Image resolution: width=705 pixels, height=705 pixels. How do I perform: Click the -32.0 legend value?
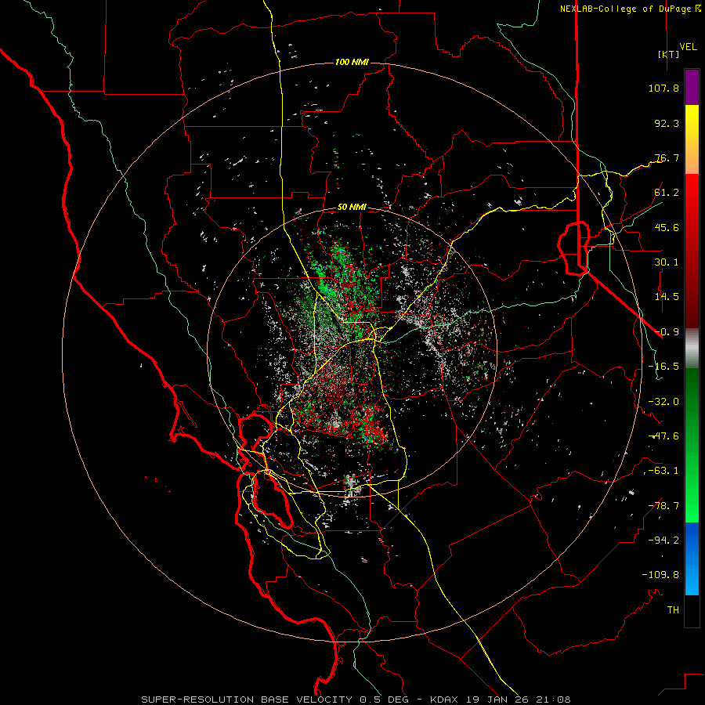click(x=663, y=402)
